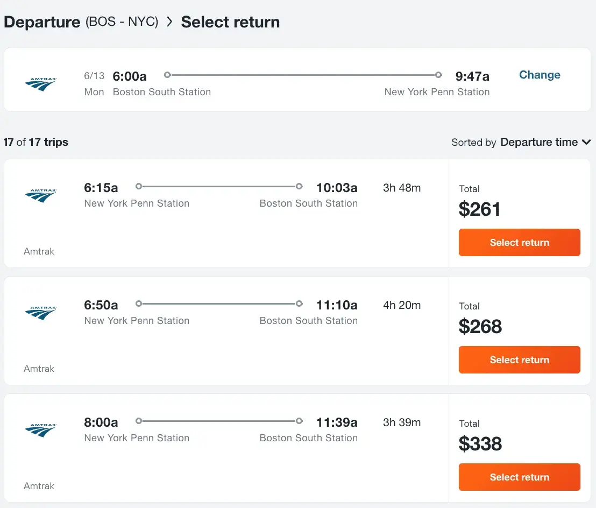Go back to Departure (BOS - NYC) step
Viewport: 596px width, 508px height.
pyautogui.click(x=81, y=22)
